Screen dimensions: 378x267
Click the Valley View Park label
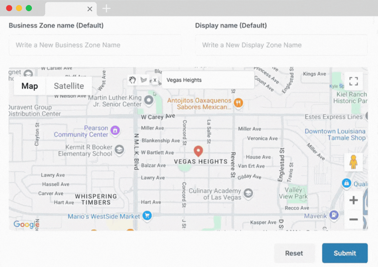click(x=293, y=193)
